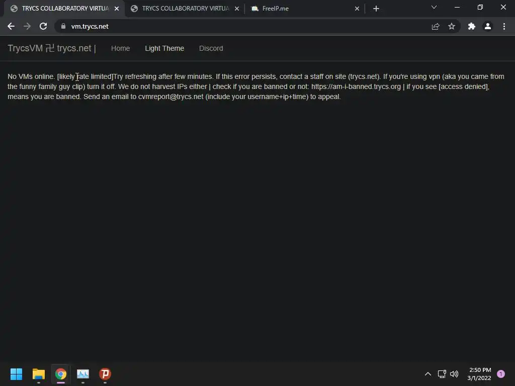Switch to Light Theme
This screenshot has width=515, height=386.
tap(164, 48)
